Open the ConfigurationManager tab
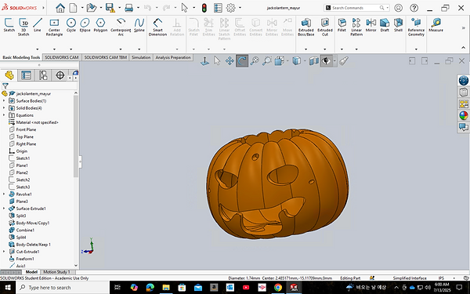The width and height of the screenshot is (470, 294). [43, 75]
